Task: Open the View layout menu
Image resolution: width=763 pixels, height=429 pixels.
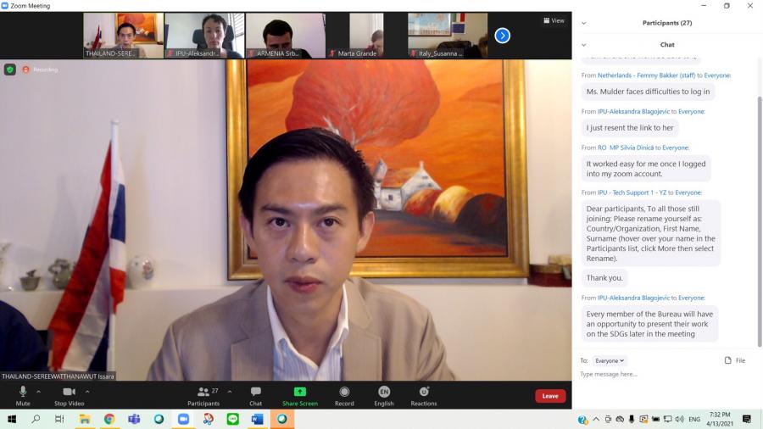Action: (554, 20)
